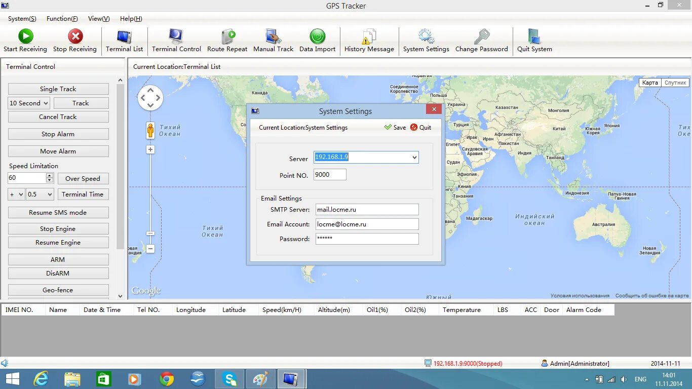Click the IMEI NO. column header
The height and width of the screenshot is (389, 692).
23,309
